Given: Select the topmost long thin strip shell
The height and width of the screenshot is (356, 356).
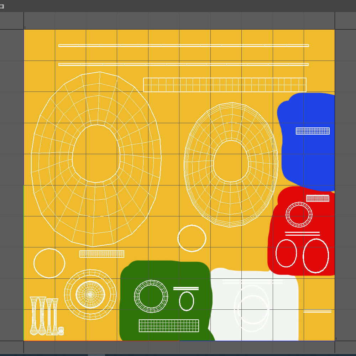Looking at the screenshot, I should (x=183, y=46).
